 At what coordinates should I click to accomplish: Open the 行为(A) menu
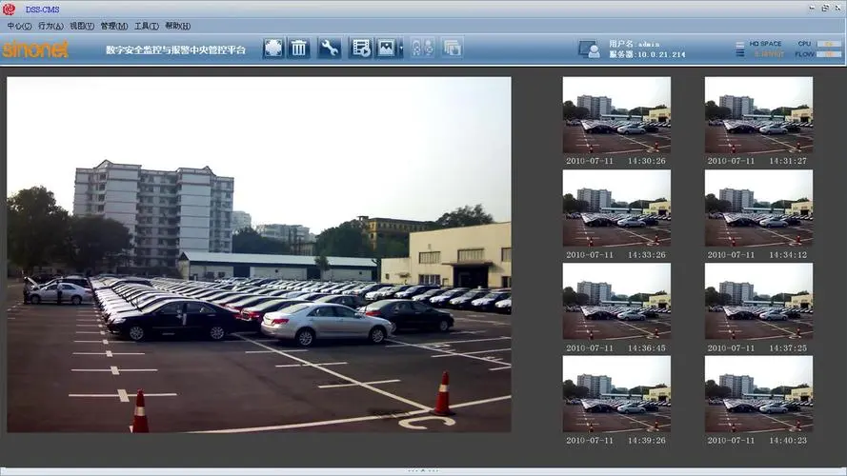pos(50,26)
